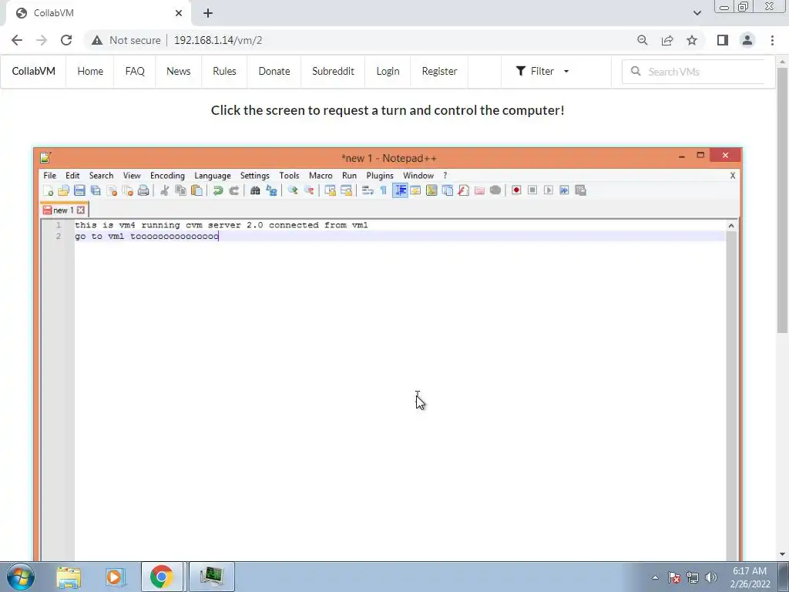Share this page using the share icon
The image size is (789, 592).
point(667,40)
